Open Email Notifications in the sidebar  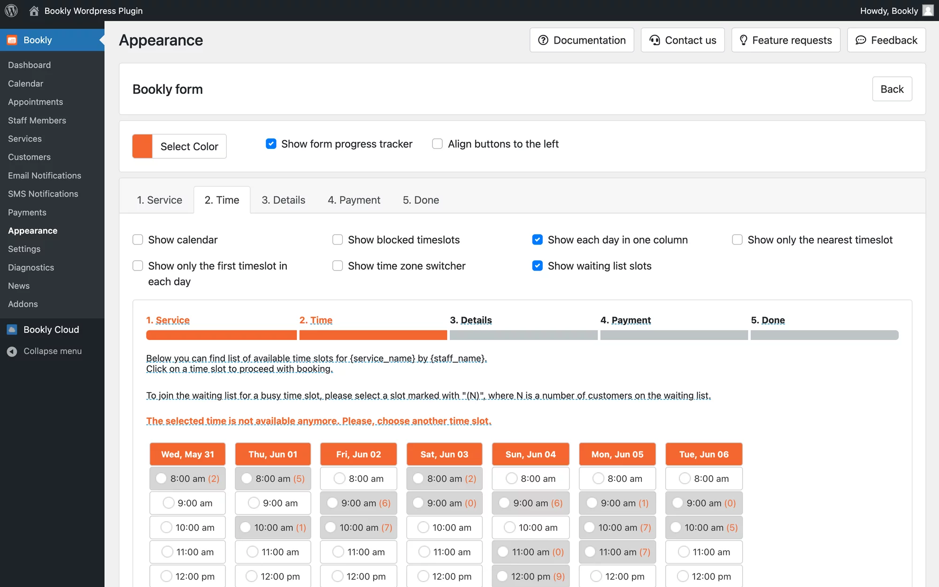click(45, 175)
